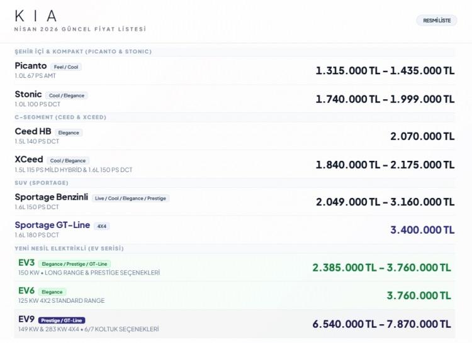
Task: Click the Live / Cool / Elegance / Prestige badge
Action: point(130,199)
